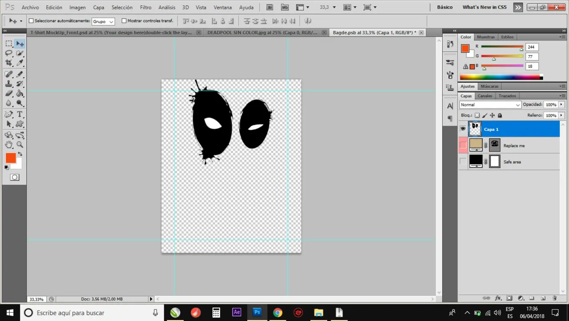Image resolution: width=569 pixels, height=321 pixels.
Task: Select the History Brush tool
Action: (20, 84)
